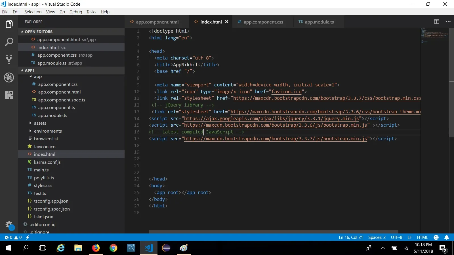
Task: Click Ln 16, Col 21 in status bar
Action: (351, 237)
